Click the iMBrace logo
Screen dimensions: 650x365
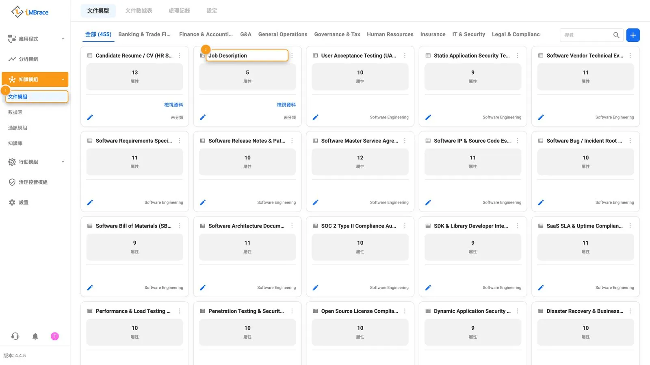pos(30,12)
